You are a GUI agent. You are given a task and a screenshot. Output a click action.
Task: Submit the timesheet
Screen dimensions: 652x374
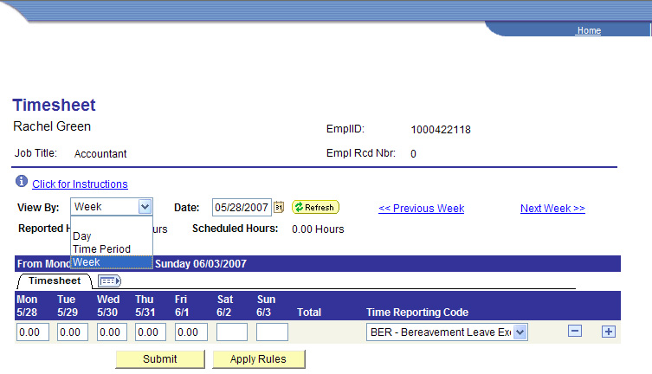[160, 359]
